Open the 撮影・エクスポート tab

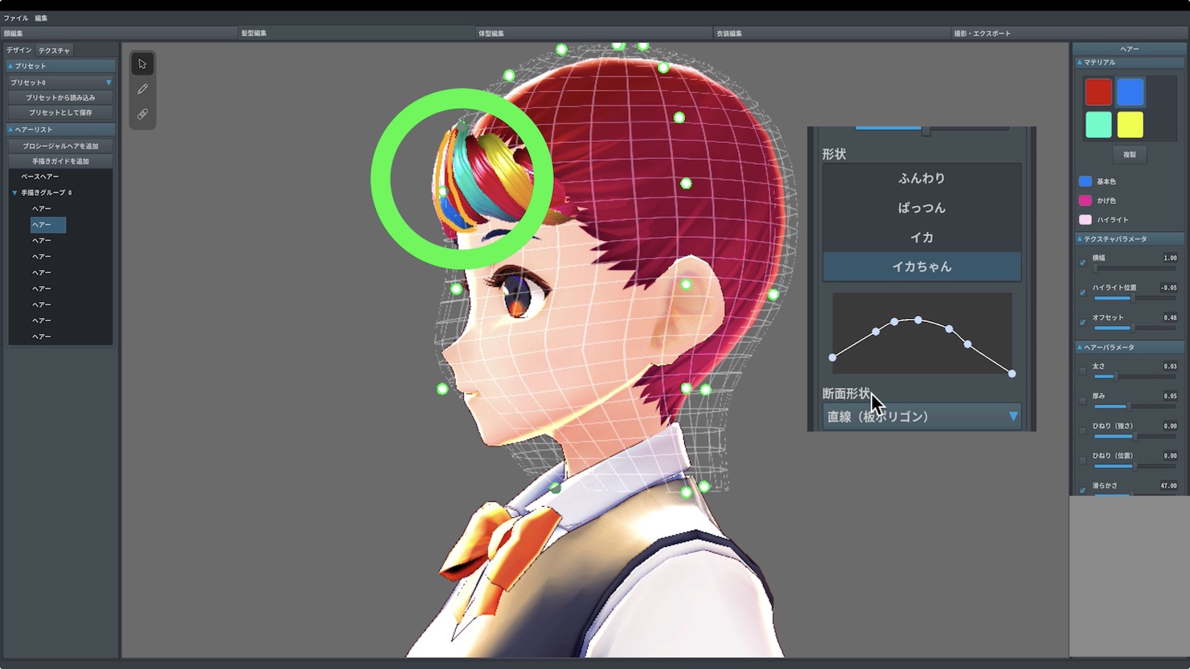coord(1069,33)
